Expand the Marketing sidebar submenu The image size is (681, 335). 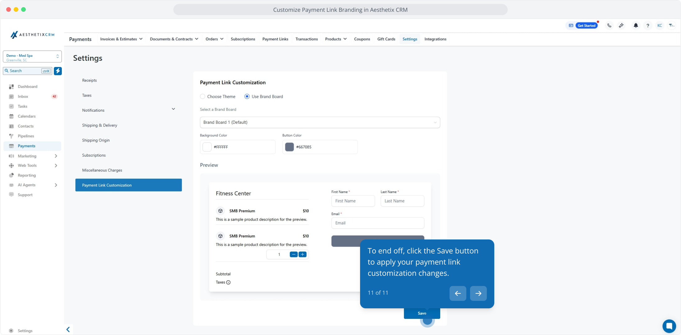(56, 156)
